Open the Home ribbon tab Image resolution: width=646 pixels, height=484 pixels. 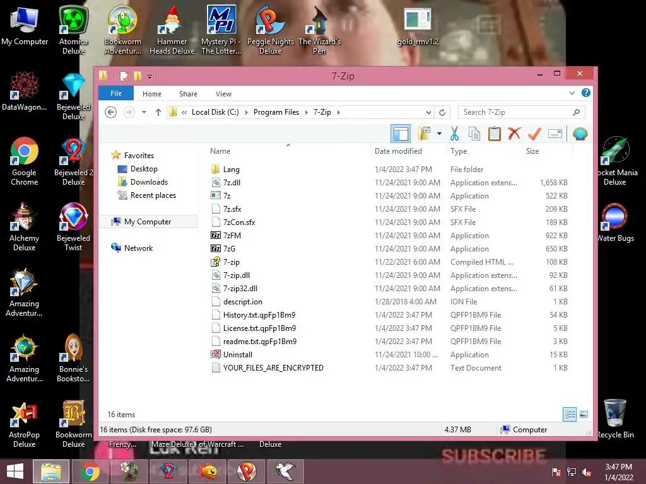[152, 94]
